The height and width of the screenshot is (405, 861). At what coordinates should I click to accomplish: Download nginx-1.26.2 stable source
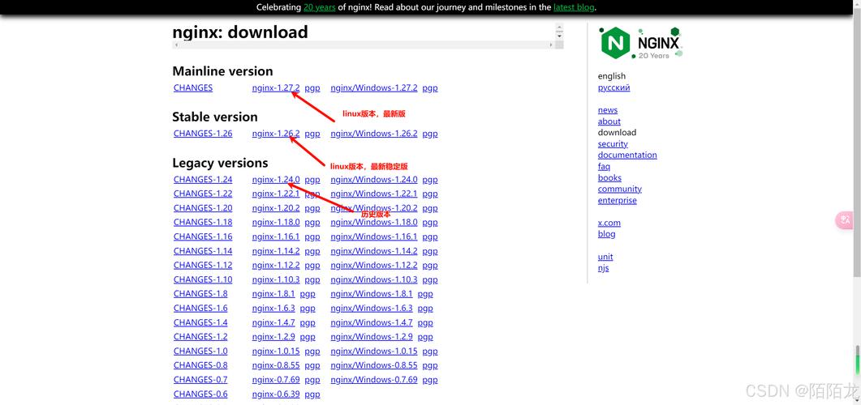276,133
